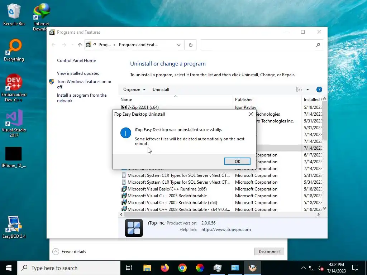Screen dimensions: 367x275
Task: Click the muted volume tray icon
Action: (320, 268)
